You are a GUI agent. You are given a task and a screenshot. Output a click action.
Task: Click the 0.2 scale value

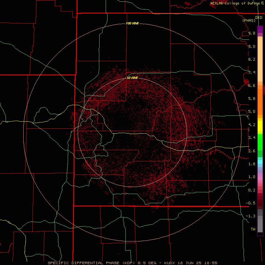click(252, 190)
